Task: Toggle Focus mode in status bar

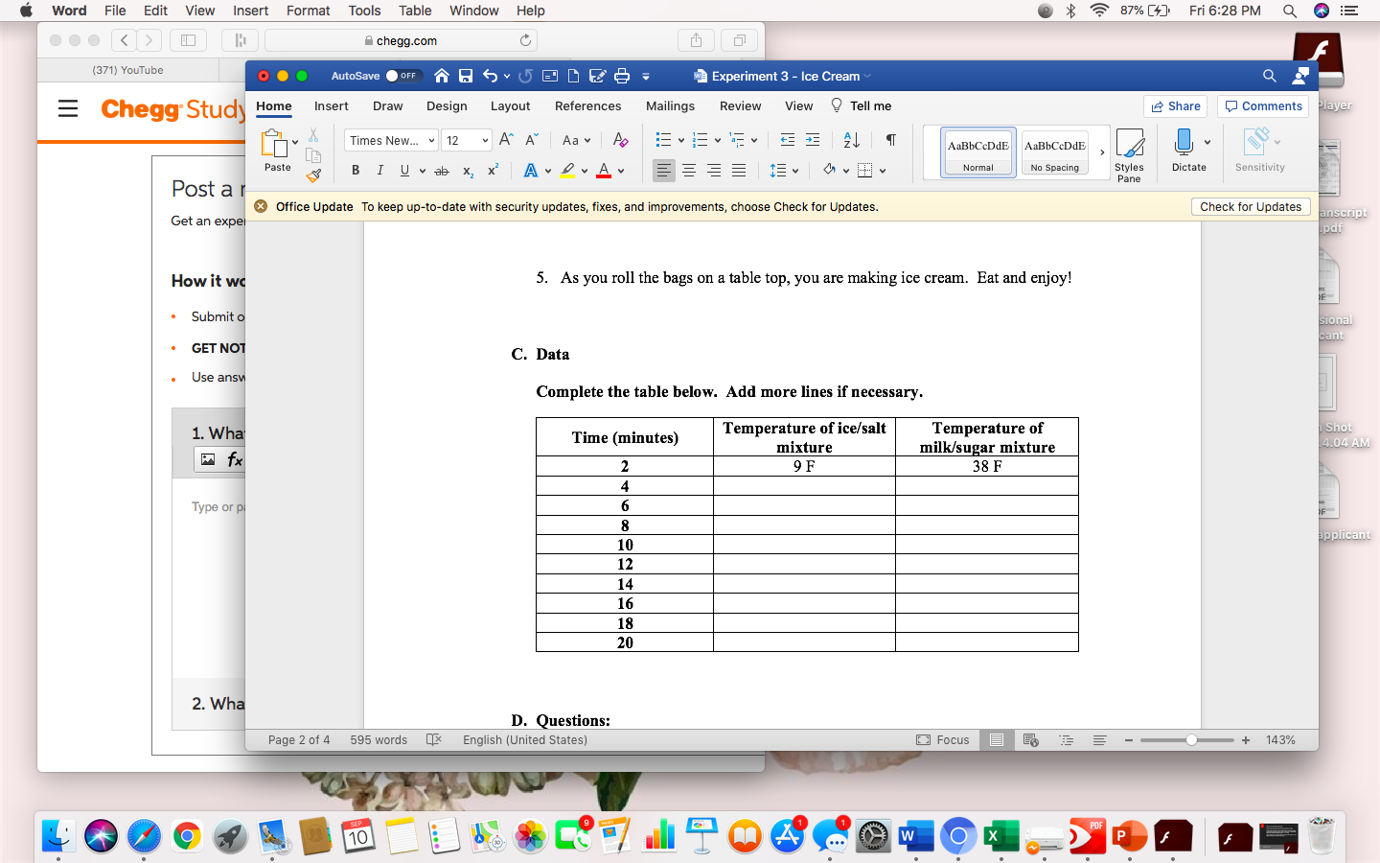Action: click(942, 739)
